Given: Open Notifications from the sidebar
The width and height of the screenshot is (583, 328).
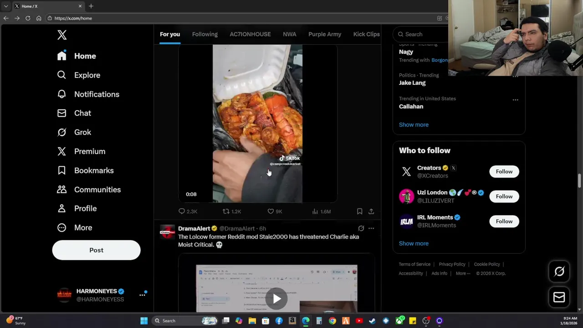Looking at the screenshot, I should (x=88, y=94).
